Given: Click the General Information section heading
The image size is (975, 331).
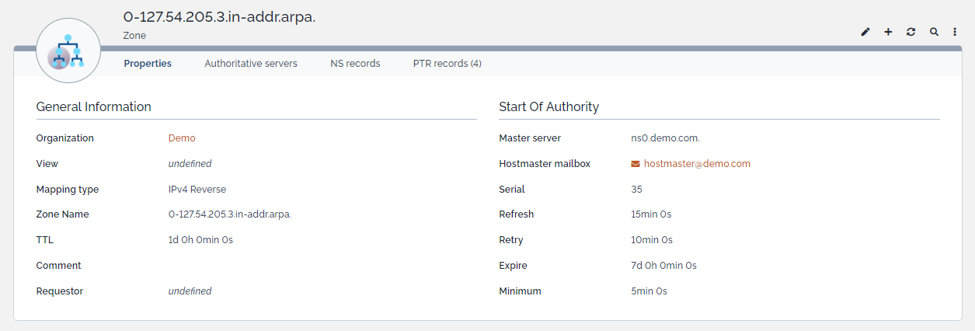Looking at the screenshot, I should point(93,106).
